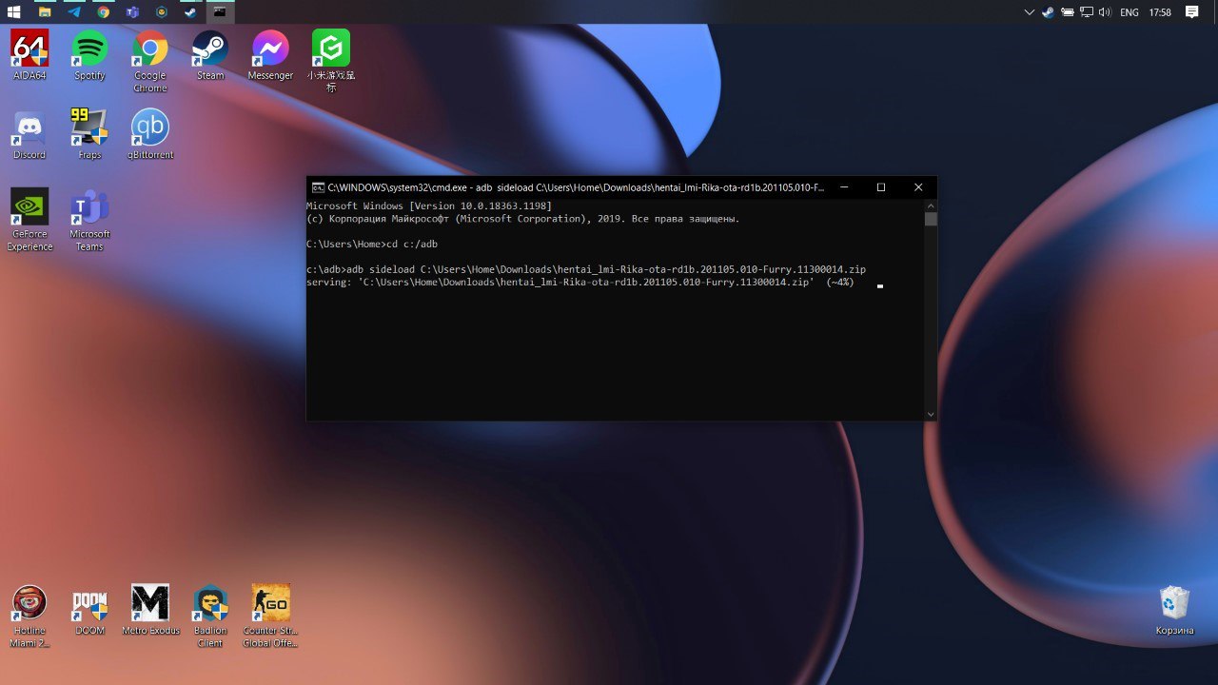Click the console scrollbar up arrow
The width and height of the screenshot is (1218, 685).
point(931,205)
